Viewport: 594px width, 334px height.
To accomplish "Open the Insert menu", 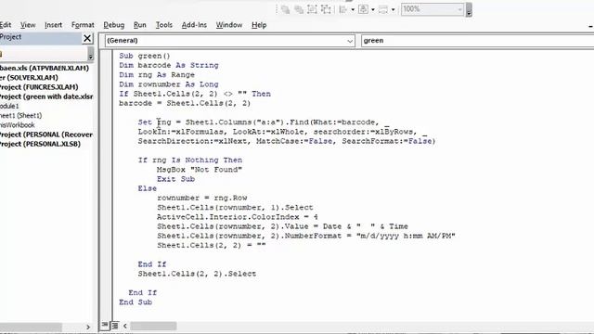I will pyautogui.click(x=53, y=25).
